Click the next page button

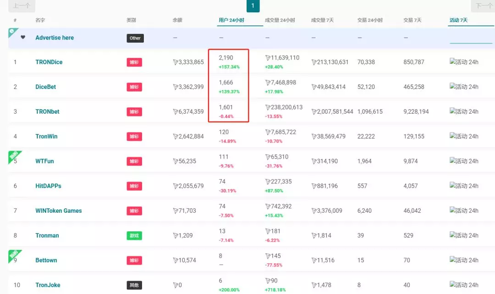click(483, 6)
